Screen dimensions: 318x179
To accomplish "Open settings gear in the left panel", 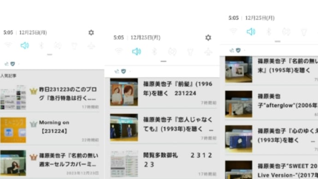I will pos(91,32).
